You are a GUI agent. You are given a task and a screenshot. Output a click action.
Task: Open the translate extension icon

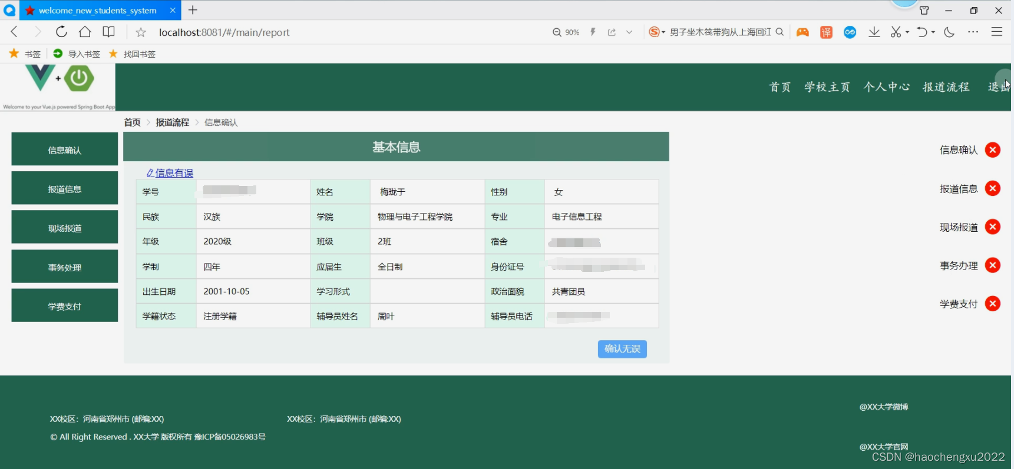coord(826,32)
